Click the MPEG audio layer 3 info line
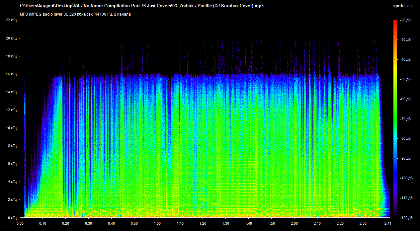 tap(75, 14)
